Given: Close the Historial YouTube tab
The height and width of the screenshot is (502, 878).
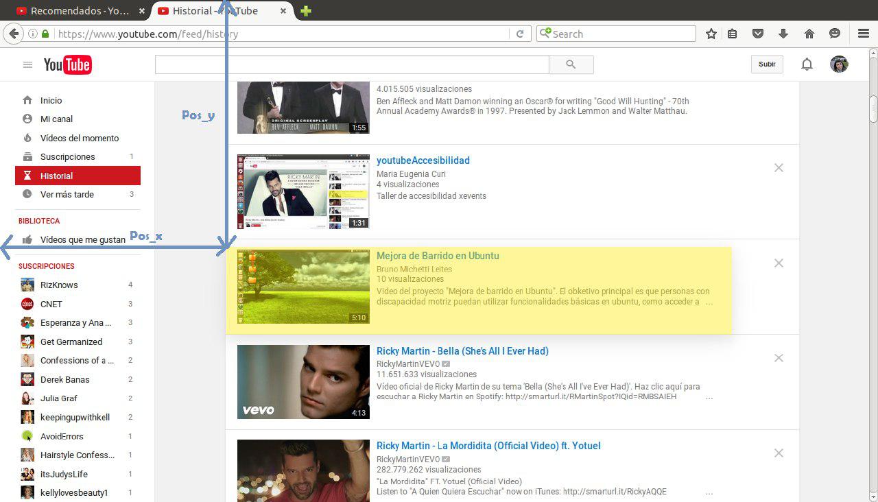Looking at the screenshot, I should (x=283, y=11).
